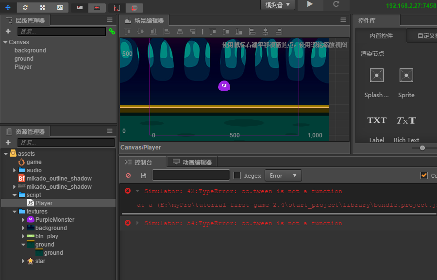Switch to the 控制台 tab
437x280 pixels.
143,162
